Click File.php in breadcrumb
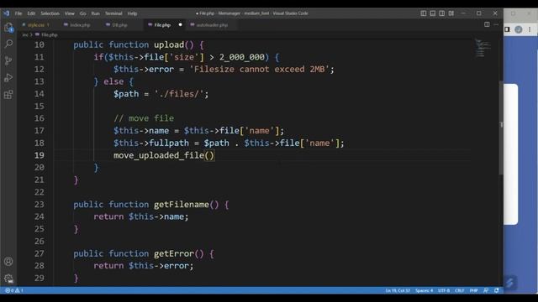Image resolution: width=538 pixels, height=302 pixels. tap(49, 34)
